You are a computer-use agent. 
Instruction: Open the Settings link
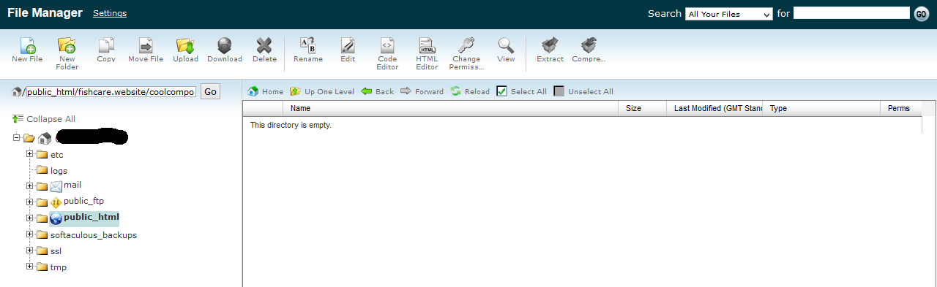tap(110, 13)
